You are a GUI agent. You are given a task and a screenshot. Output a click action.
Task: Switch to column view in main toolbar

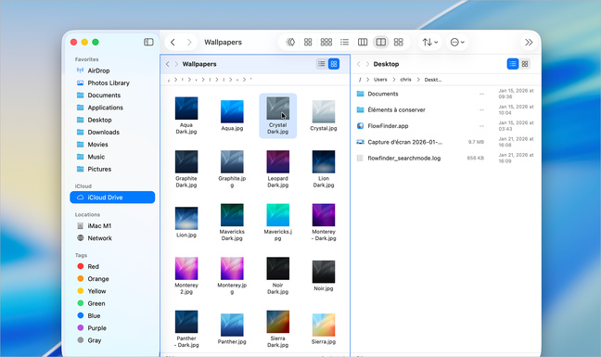(x=363, y=42)
